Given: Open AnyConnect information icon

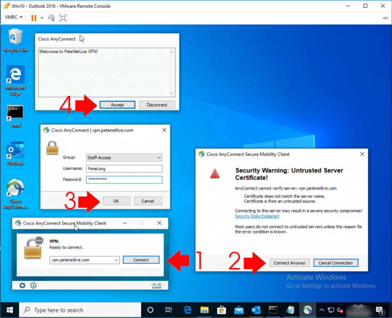Looking at the screenshot, I should point(33,285).
